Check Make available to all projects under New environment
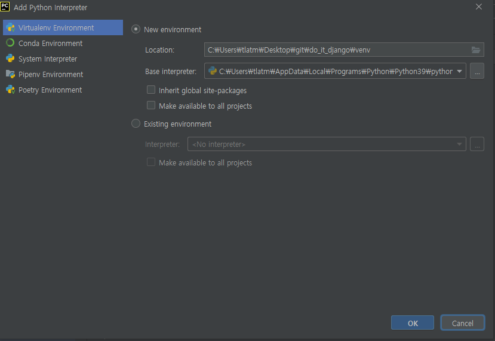This screenshot has height=341, width=495. point(151,106)
